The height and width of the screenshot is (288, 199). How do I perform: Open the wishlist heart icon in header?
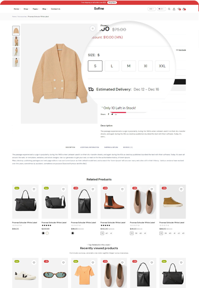point(179,9)
